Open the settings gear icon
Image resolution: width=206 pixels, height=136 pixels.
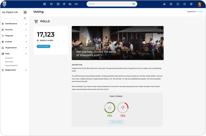(191, 4)
